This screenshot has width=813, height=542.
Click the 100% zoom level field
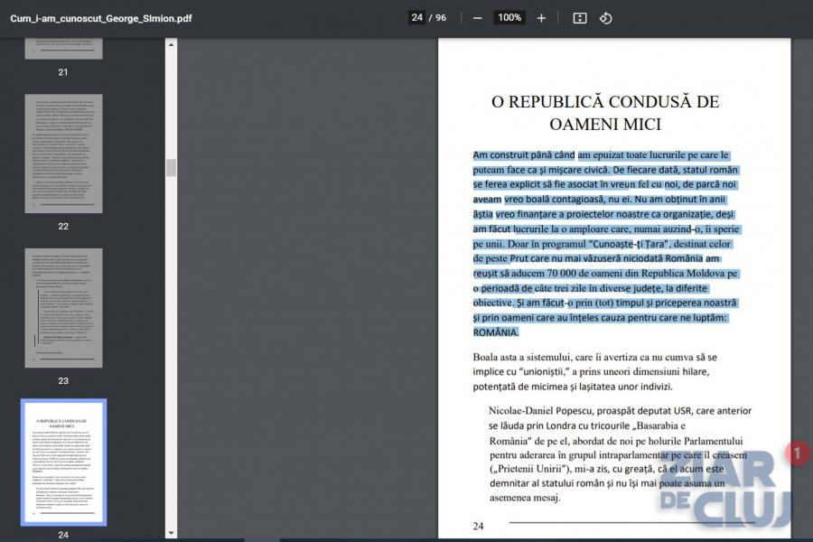point(509,18)
